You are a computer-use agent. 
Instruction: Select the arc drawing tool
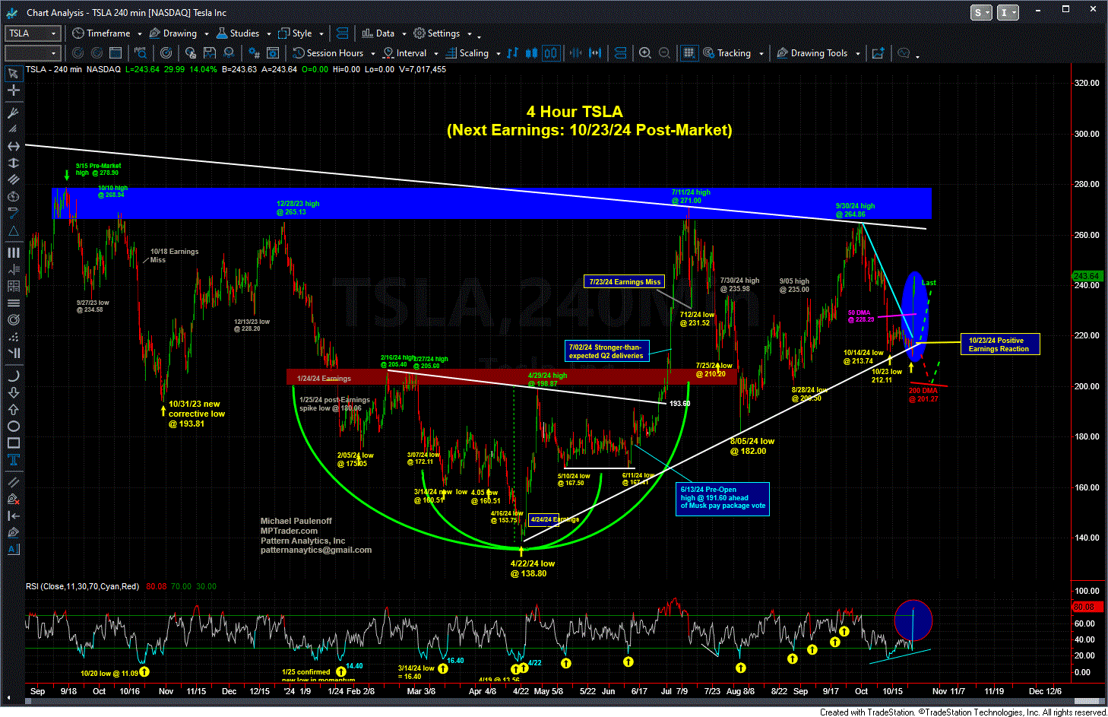pyautogui.click(x=13, y=376)
